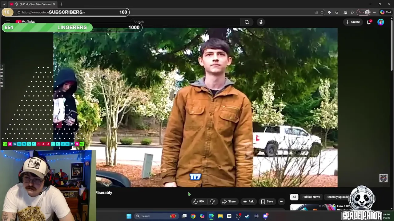This screenshot has height=221, width=394.
Task: Open the Extensions puzzle piece menu
Action: tap(337, 12)
